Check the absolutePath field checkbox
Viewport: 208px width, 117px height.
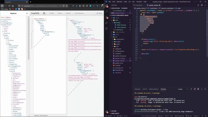8,46
